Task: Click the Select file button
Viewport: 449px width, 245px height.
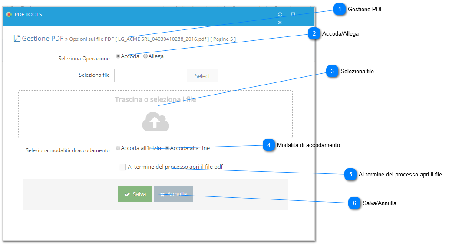Action: 202,75
